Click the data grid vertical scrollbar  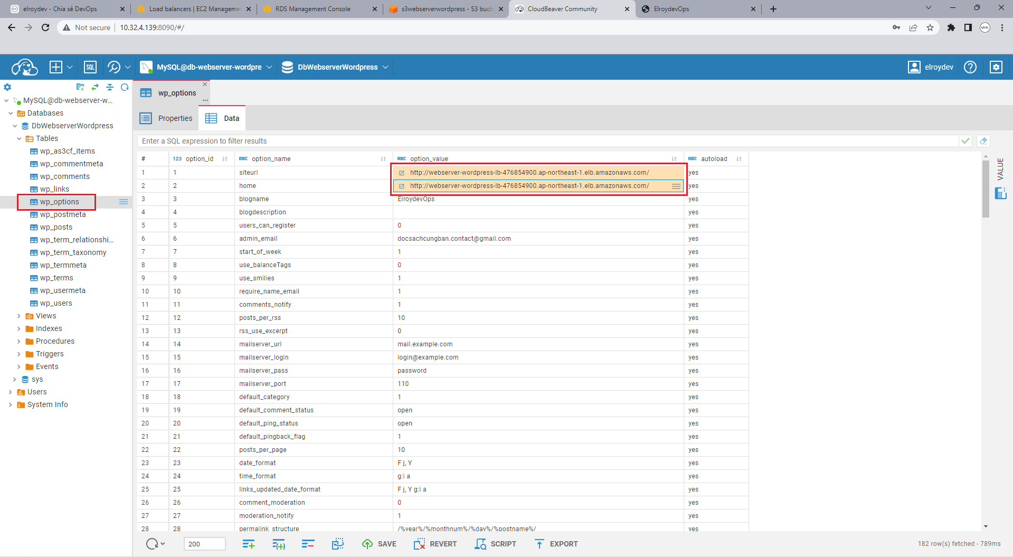click(x=986, y=188)
